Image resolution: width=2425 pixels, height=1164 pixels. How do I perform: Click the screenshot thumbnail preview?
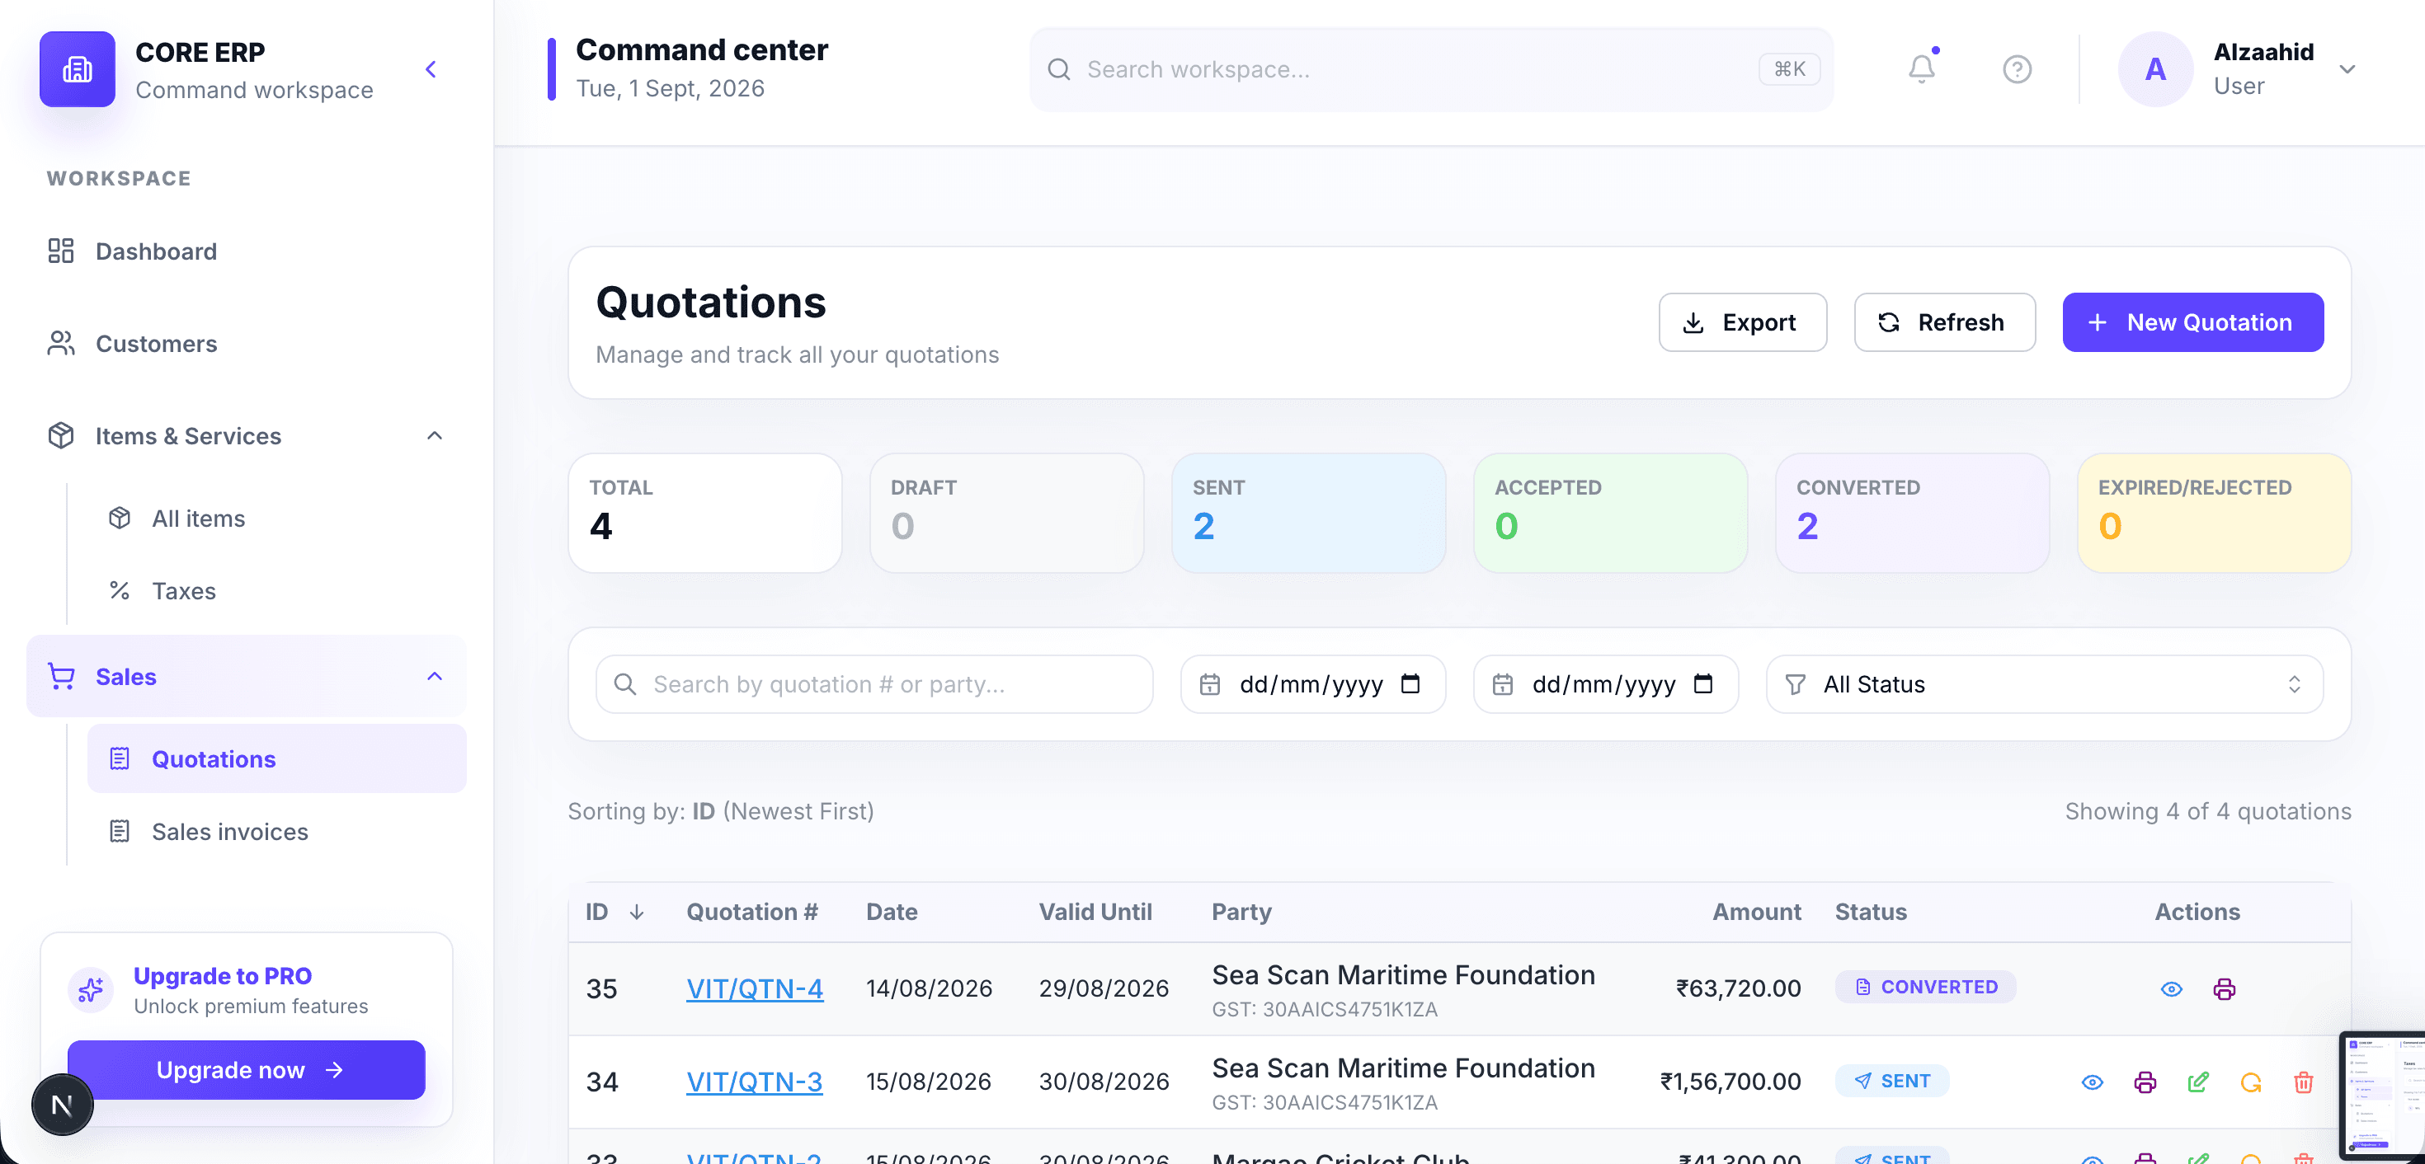(x=2382, y=1096)
